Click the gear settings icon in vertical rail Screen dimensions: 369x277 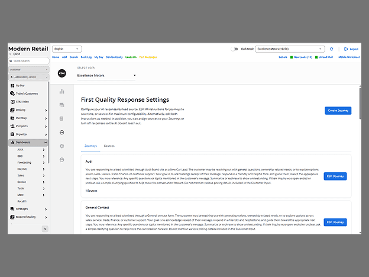pos(61,146)
